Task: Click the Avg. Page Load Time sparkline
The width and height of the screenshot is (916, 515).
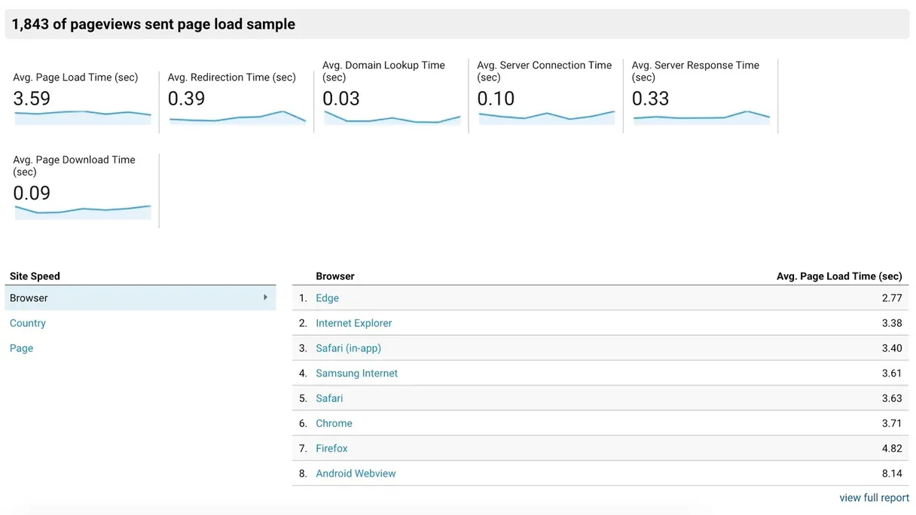Action: [83, 117]
